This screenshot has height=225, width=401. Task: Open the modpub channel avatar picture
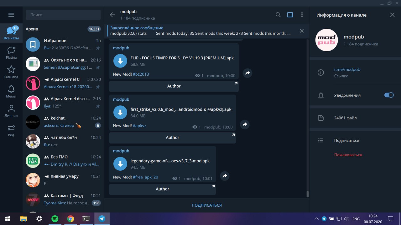click(326, 40)
